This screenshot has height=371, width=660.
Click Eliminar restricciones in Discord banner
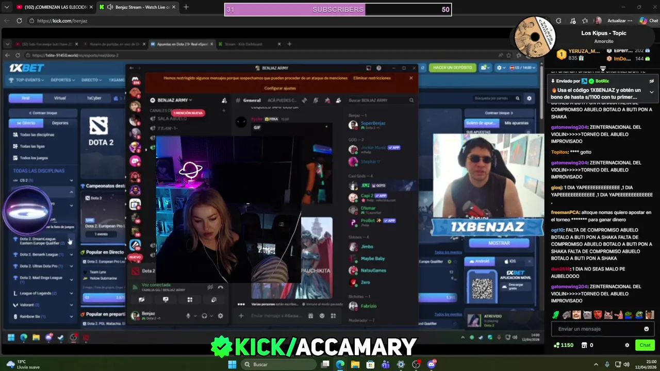[x=372, y=78]
